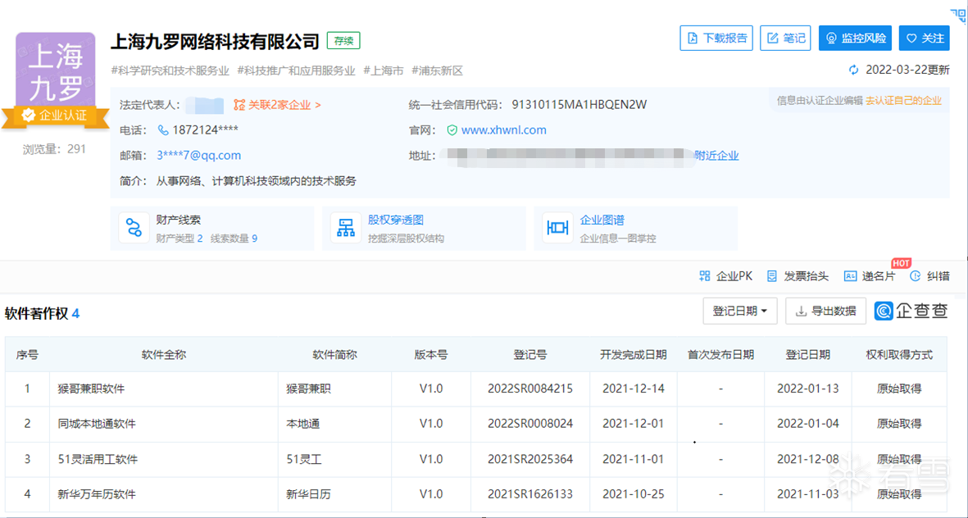The image size is (968, 518).
Task: Click the #上海市 tag
Action: [384, 70]
